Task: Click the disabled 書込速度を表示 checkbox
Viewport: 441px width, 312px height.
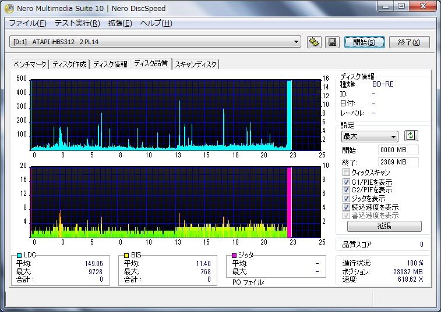Action: pyautogui.click(x=346, y=215)
